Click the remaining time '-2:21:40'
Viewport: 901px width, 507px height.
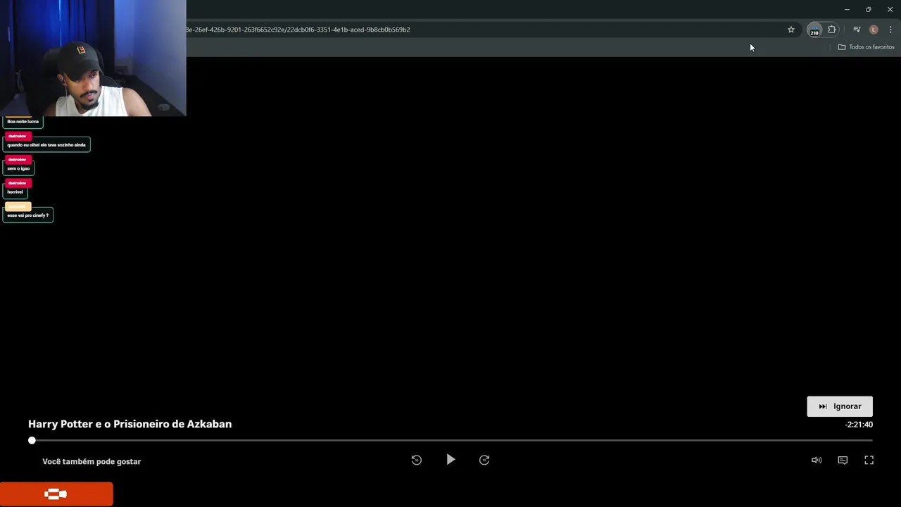click(x=859, y=425)
